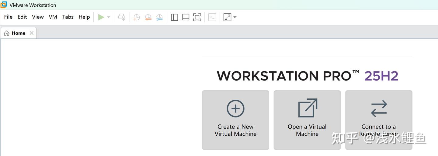Viewport: 438px width, 156px height.
Task: Toggle the thumbnail bar icon
Action: pos(186,17)
